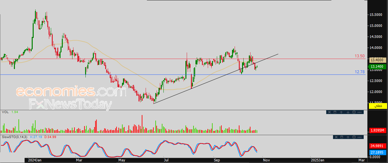This screenshot has width=388, height=163.
Task: Click the D:34.99 readout
Action: click(x=50, y=137)
